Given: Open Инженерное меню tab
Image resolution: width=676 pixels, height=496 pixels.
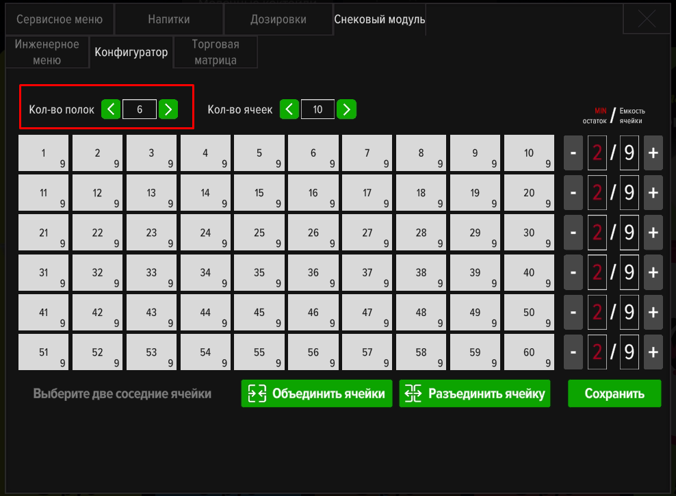Looking at the screenshot, I should pos(47,53).
